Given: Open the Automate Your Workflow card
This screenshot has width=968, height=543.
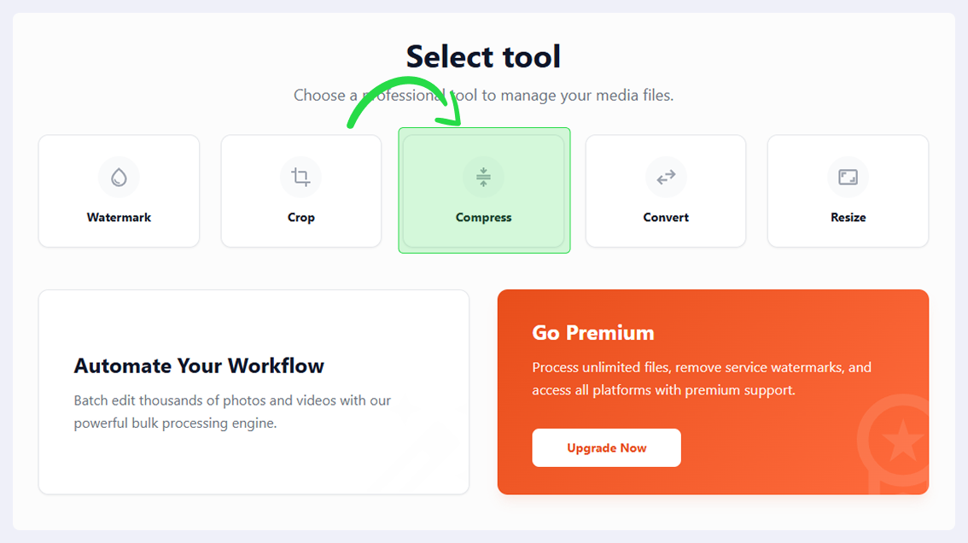Looking at the screenshot, I should pyautogui.click(x=254, y=392).
